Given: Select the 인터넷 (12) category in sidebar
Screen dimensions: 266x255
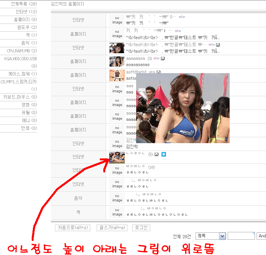Looking at the screenshot, I should 26,12.
